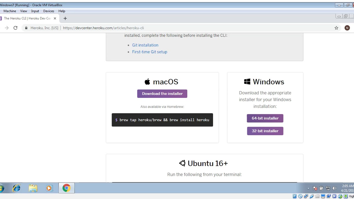354x199 pixels.
Task: Click the Windows logo beside the Windows heading
Action: coord(247,82)
